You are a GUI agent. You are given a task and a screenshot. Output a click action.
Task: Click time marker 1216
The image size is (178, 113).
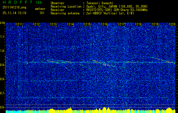[104, 24]
